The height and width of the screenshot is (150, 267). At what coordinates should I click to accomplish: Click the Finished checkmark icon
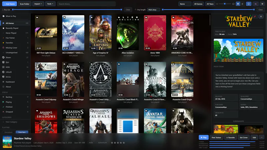tap(3, 107)
